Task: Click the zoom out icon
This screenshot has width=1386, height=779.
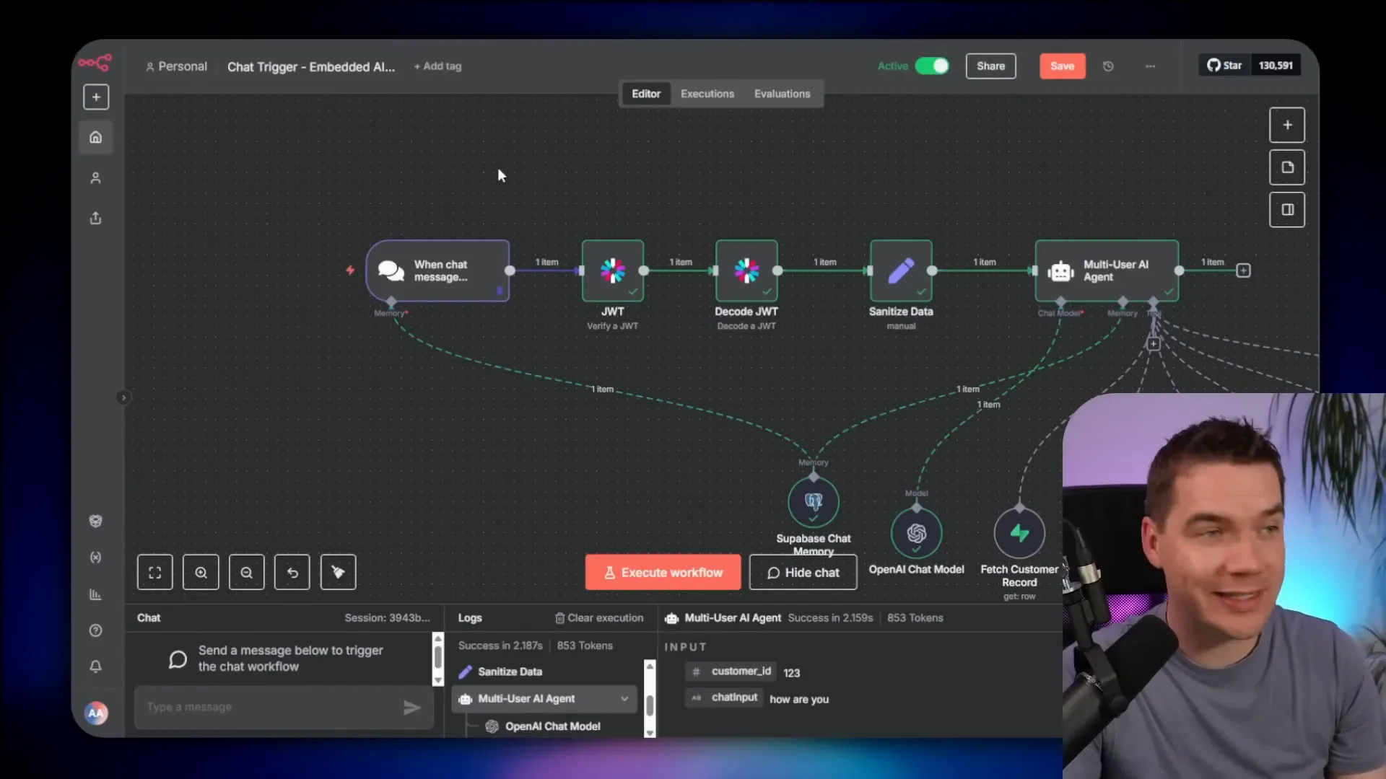Action: (247, 572)
